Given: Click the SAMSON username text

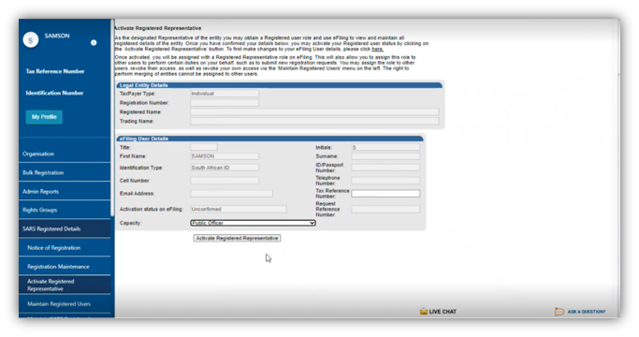Looking at the screenshot, I should pyautogui.click(x=57, y=36).
